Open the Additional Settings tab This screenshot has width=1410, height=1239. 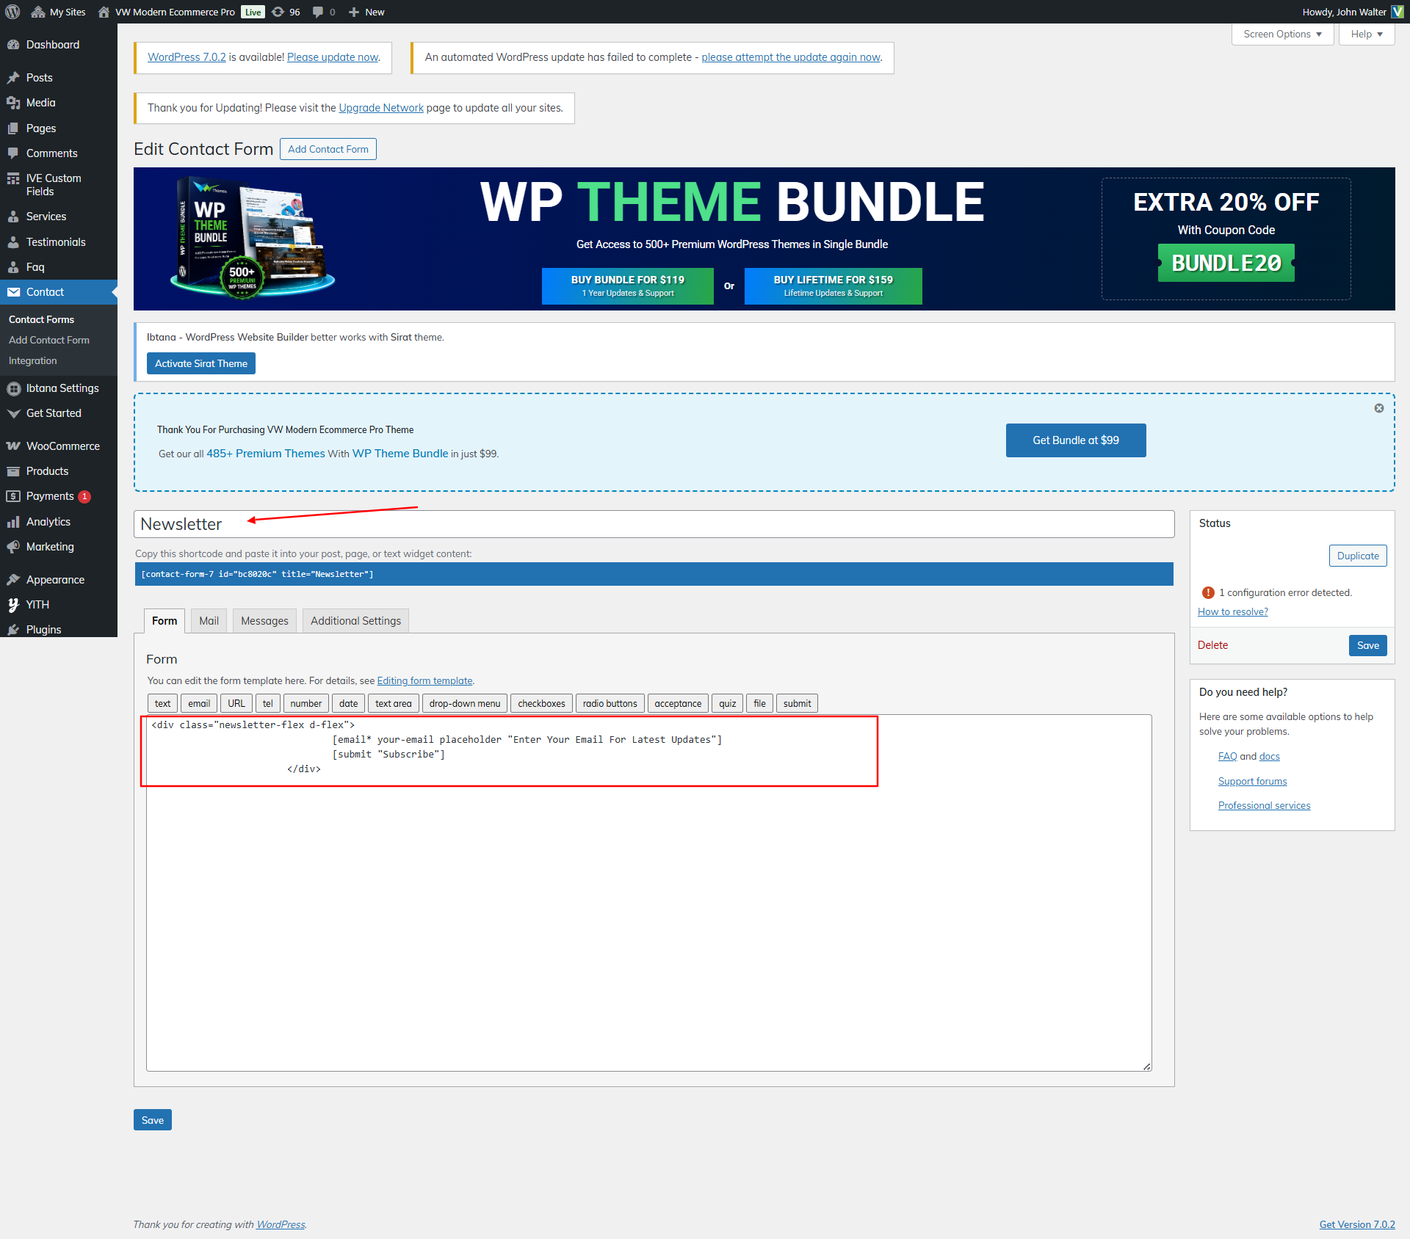point(355,621)
